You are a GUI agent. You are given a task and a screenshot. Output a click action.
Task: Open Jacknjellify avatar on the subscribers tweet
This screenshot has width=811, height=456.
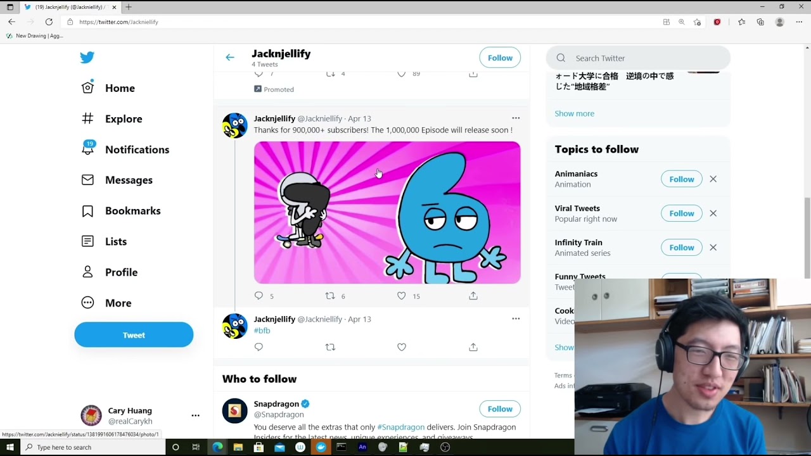tap(234, 125)
